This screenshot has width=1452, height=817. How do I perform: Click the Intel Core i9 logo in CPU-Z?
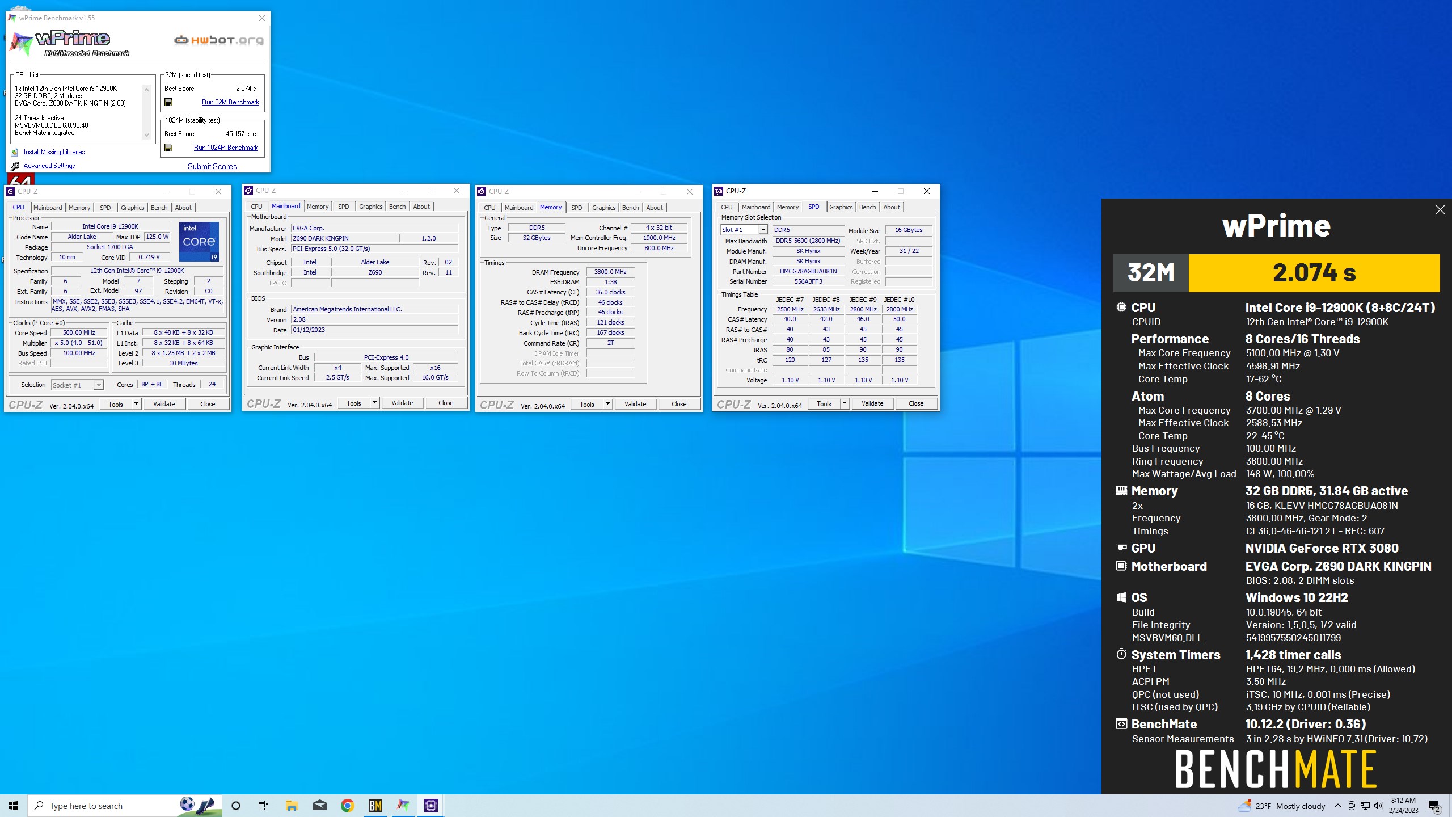coord(199,241)
